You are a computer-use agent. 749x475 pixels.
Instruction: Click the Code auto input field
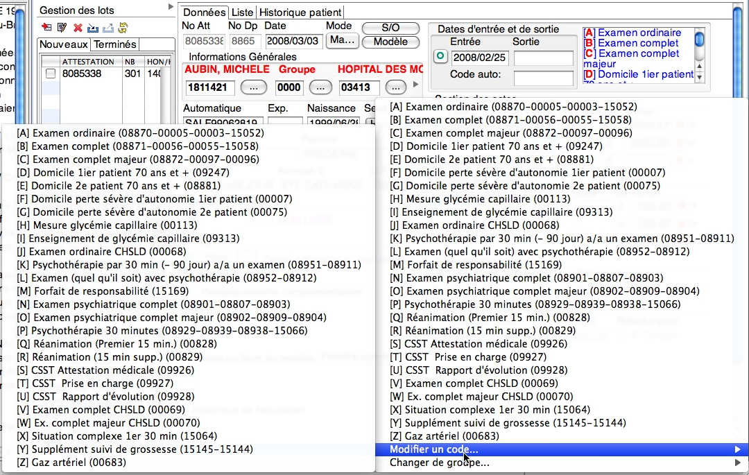coord(543,78)
